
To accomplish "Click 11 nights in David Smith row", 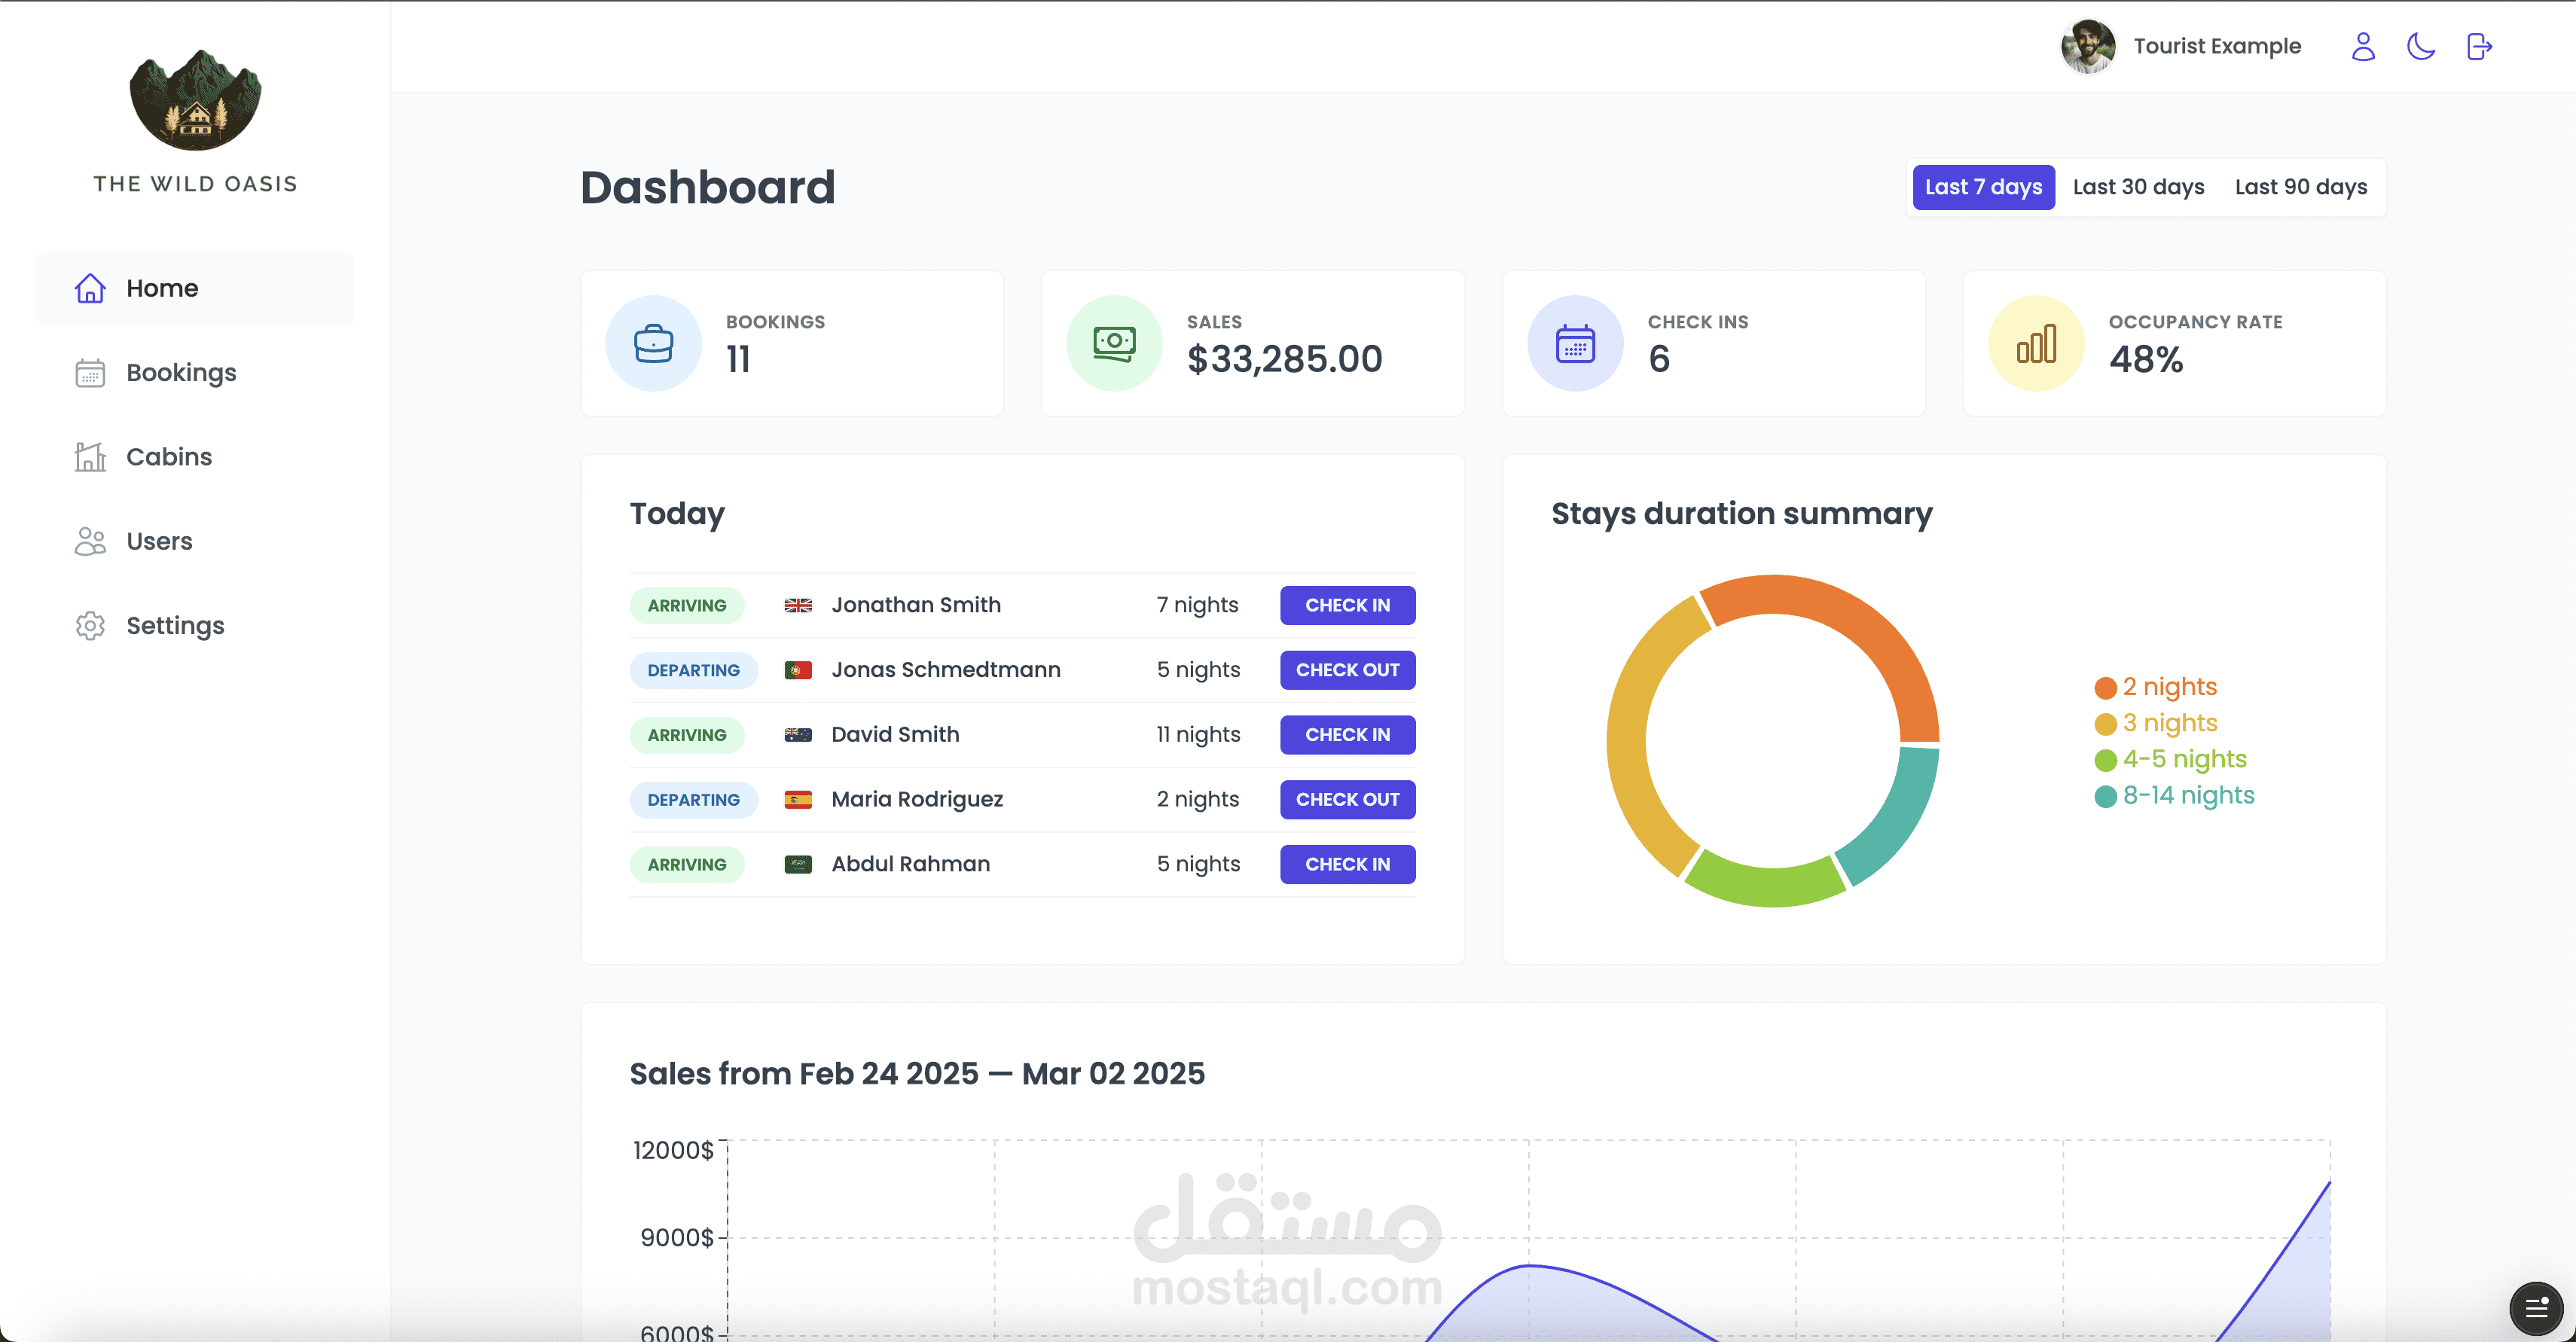I will 1198,735.
